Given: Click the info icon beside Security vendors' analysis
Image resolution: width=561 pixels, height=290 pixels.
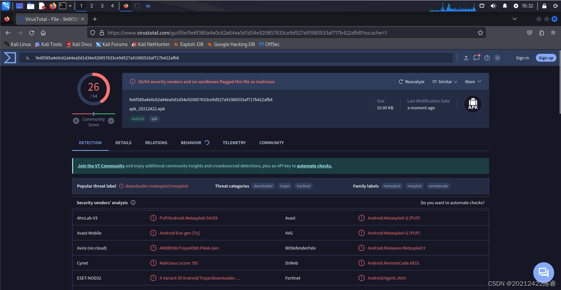Looking at the screenshot, I should (133, 203).
